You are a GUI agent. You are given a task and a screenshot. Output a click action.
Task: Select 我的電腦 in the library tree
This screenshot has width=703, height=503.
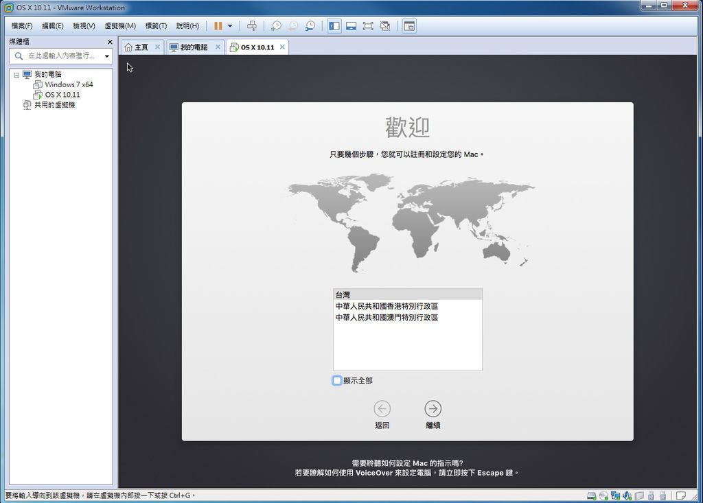click(48, 74)
